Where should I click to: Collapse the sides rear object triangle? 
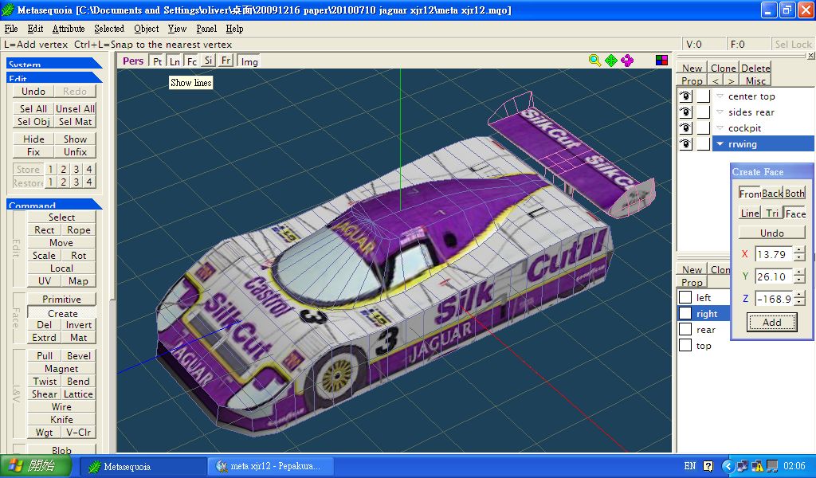click(720, 112)
